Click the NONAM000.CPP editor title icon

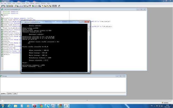2,9
